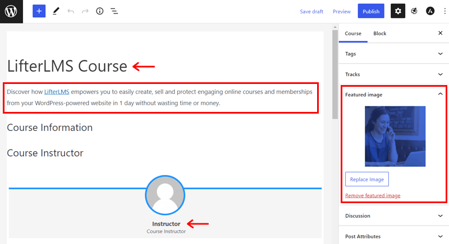Open the LifterLMS rocket icon panel
449x244 pixels.
pos(414,11)
